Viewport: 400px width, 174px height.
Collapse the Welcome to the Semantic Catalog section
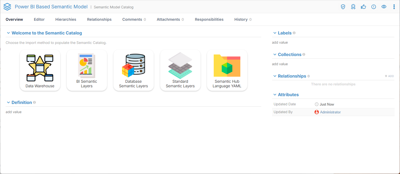click(x=8, y=33)
